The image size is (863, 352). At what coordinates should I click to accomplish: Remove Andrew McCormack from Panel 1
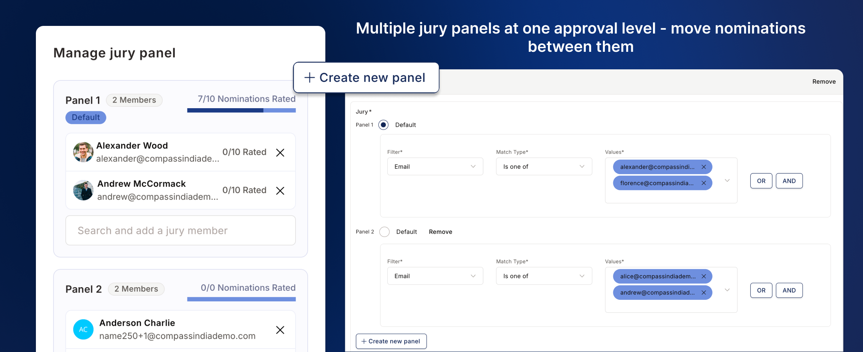(280, 191)
